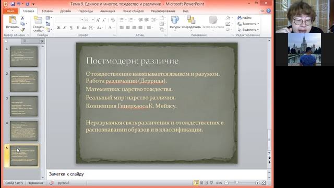Viewport: 334px width, 188px height.
Task: Toggle Align Text Left
Action: 122,28
